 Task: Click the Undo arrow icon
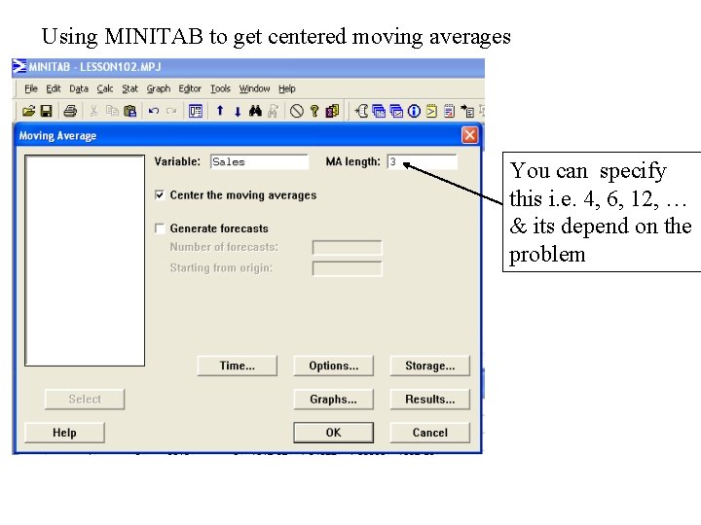point(154,111)
